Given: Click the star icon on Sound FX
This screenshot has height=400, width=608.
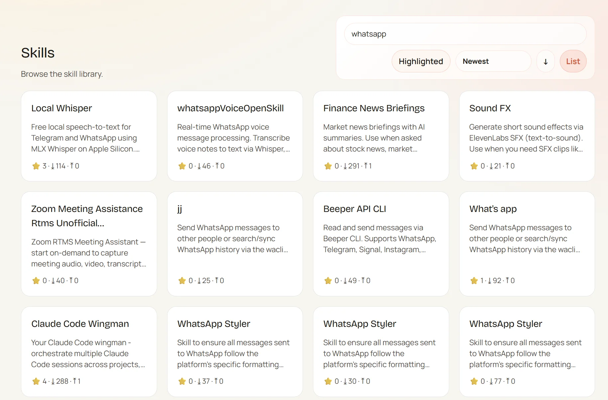Looking at the screenshot, I should click(x=474, y=166).
